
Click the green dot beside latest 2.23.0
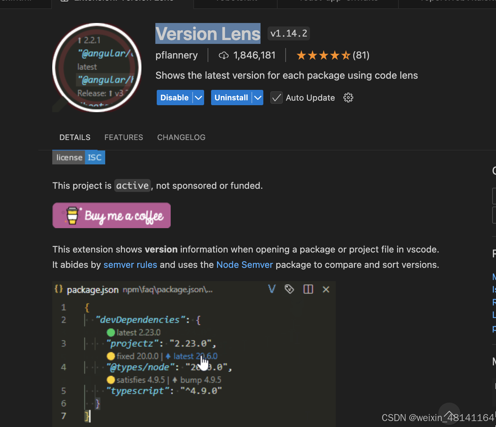click(x=111, y=332)
